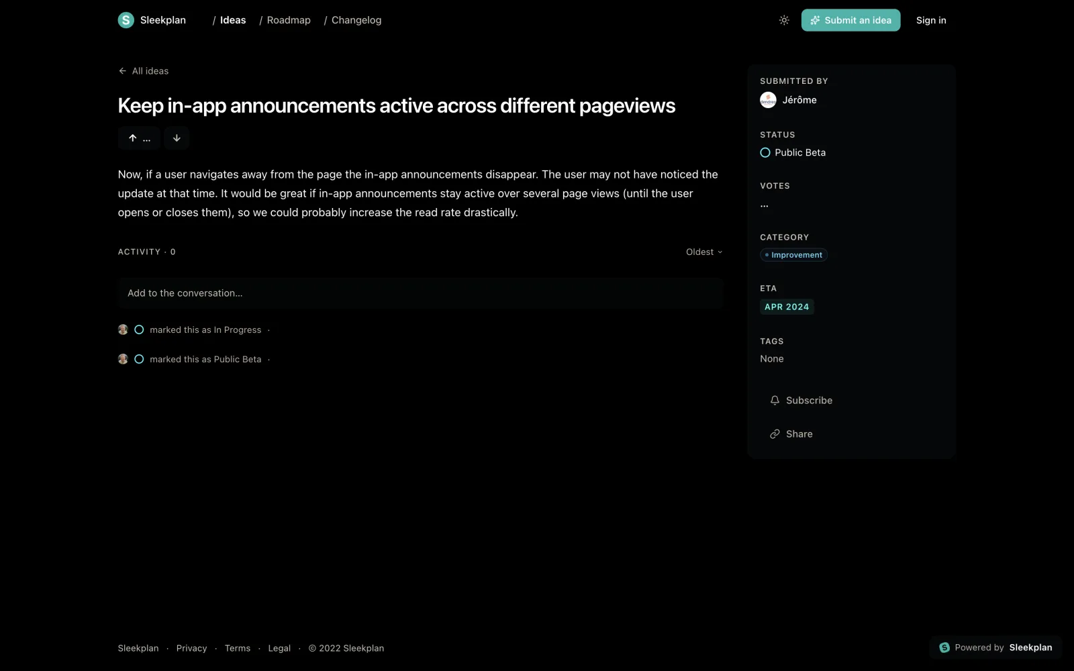Click the Submit an idea button
This screenshot has width=1074, height=671.
[x=850, y=20]
